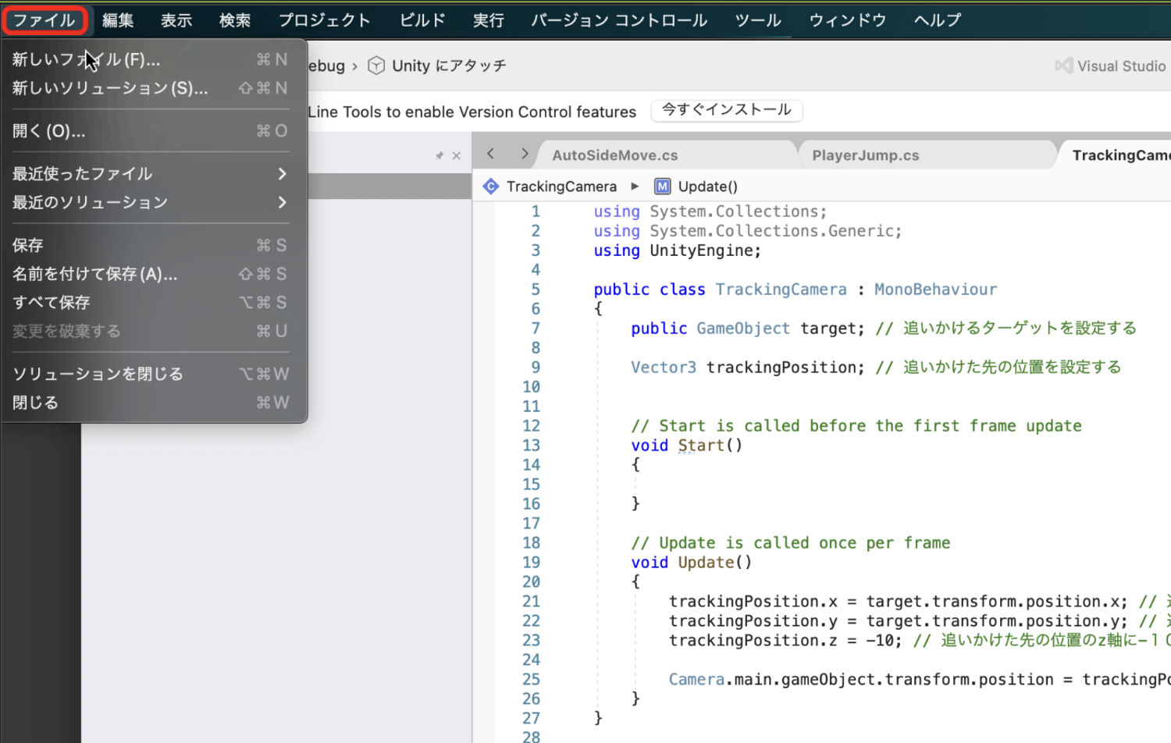Click line number 13 in gutter
This screenshot has height=743, width=1171.
pyautogui.click(x=532, y=445)
